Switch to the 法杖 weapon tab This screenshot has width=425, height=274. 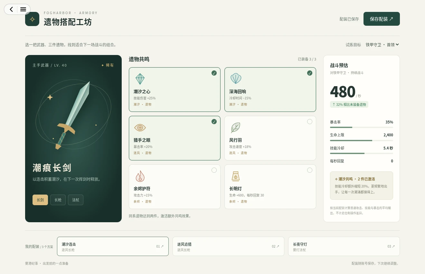coord(76,200)
